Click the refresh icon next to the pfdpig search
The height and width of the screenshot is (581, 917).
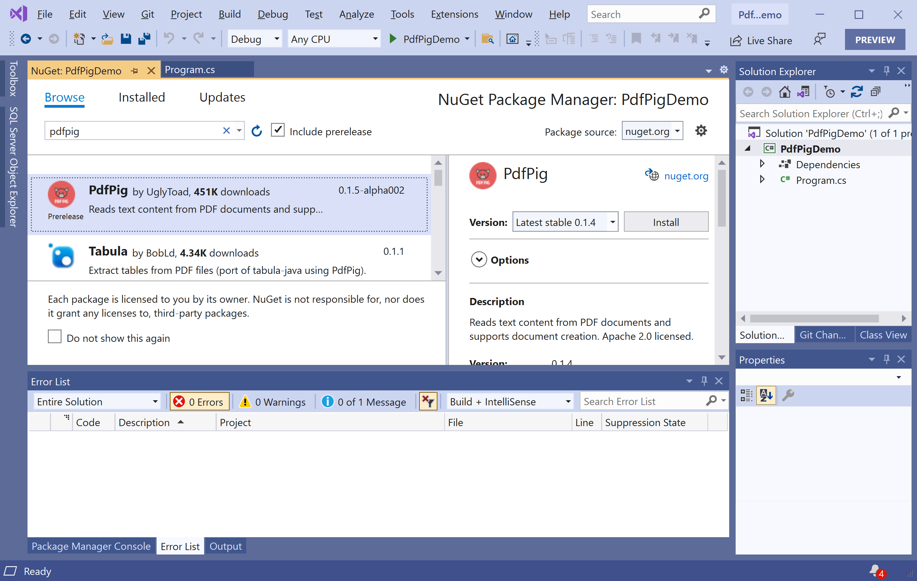tap(257, 131)
